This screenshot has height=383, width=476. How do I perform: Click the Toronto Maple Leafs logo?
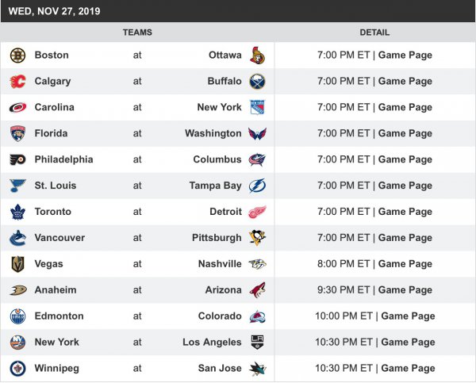(17, 212)
